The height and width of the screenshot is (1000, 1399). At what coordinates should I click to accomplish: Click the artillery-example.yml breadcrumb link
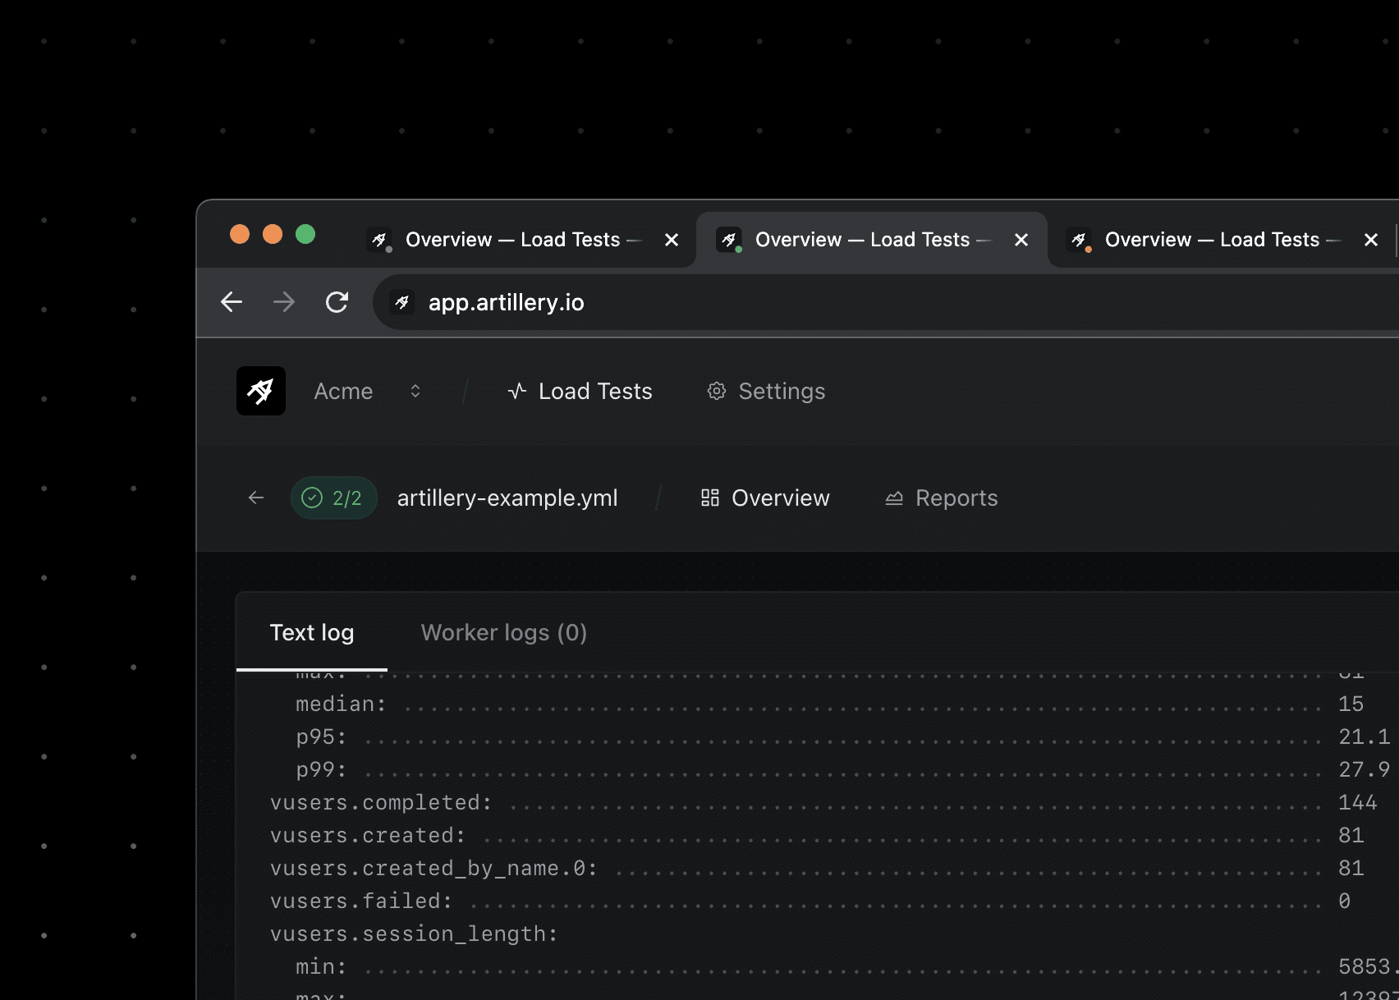click(507, 498)
